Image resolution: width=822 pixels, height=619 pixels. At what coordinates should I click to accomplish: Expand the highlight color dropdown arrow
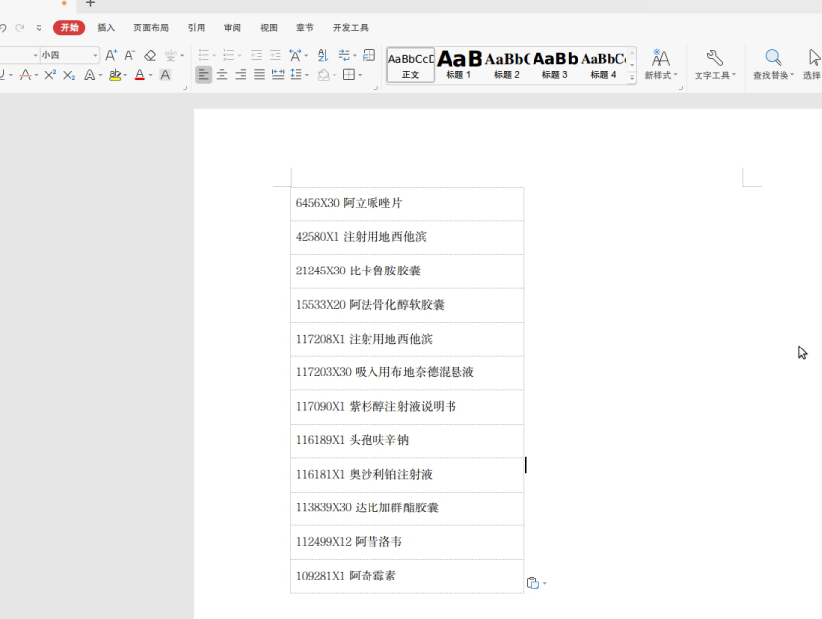click(125, 75)
